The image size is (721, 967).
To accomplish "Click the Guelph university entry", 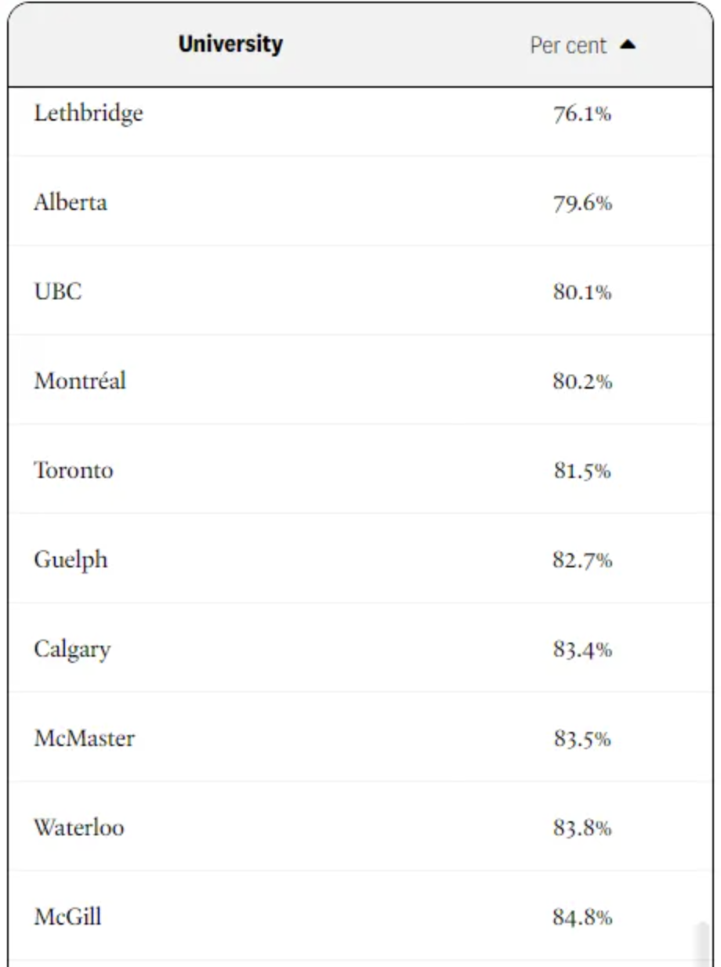I will [x=71, y=561].
